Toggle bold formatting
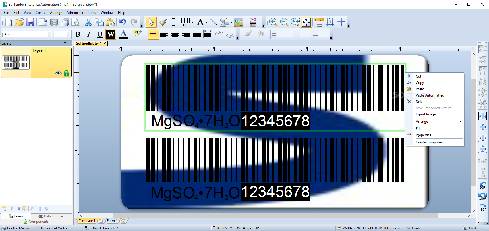489x231 pixels. 78,34
